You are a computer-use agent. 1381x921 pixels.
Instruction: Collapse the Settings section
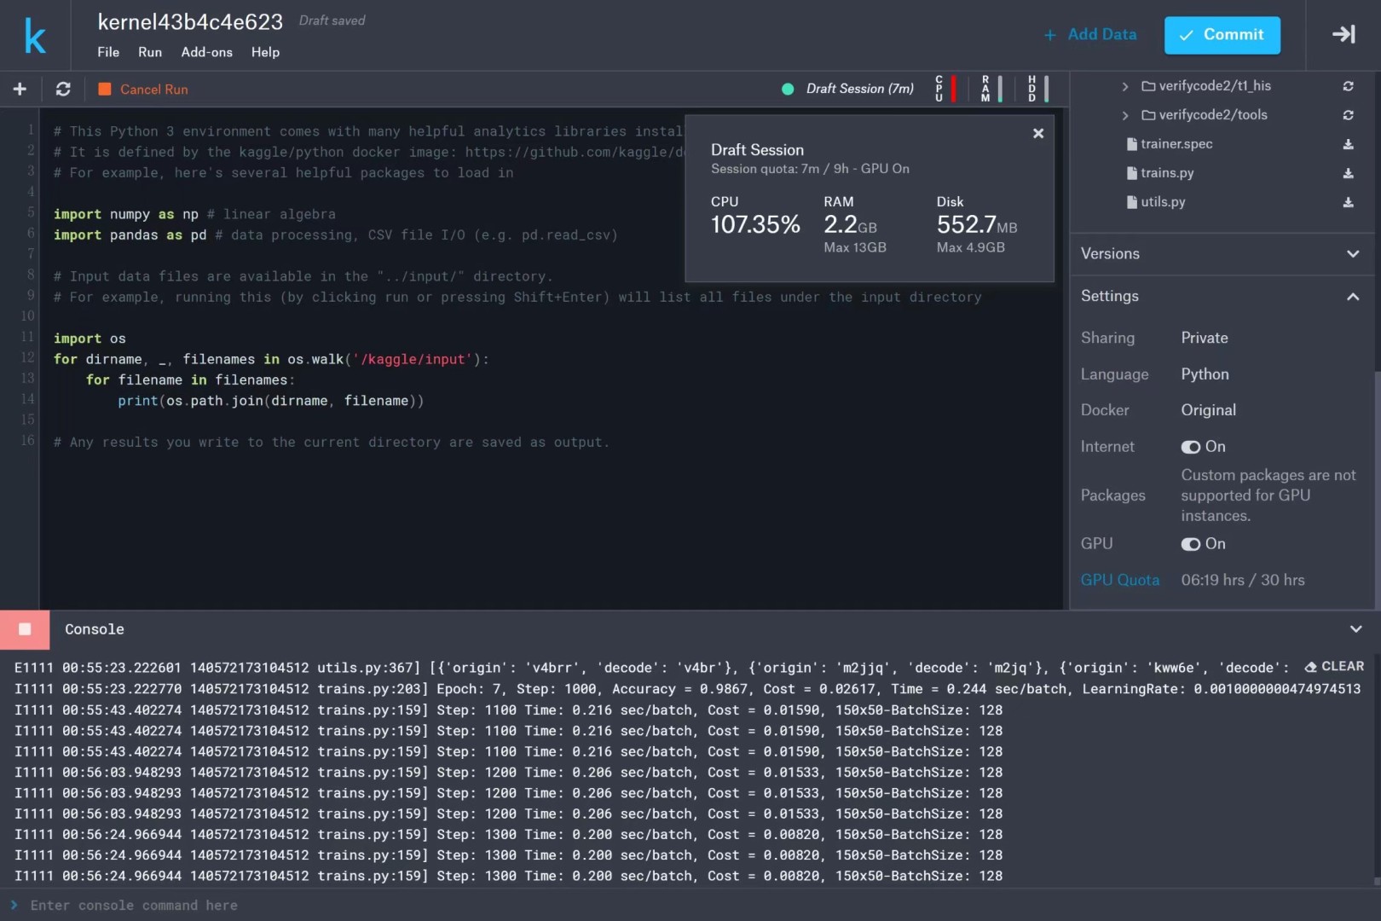[x=1352, y=296]
